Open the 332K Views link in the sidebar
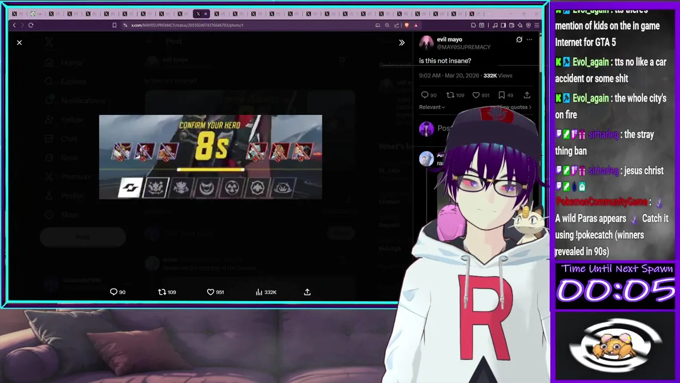 (x=498, y=76)
